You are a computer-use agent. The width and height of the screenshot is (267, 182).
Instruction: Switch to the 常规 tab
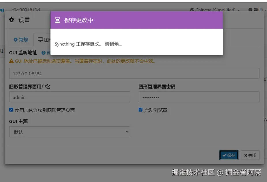click(x=21, y=40)
